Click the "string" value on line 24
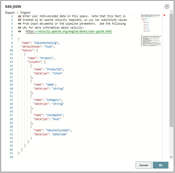This screenshot has width=175, height=173. 58,104
